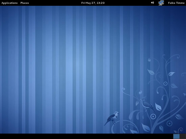Viewport: 186px width, 139px height.
Task: Open the clock showing Fri May 27, 13:20
Action: pyautogui.click(x=93, y=3)
